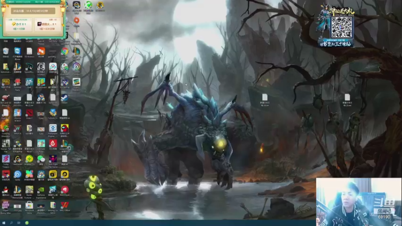Open the Microsoft Store shortcut
402x226 pixels.
[x=29, y=205]
